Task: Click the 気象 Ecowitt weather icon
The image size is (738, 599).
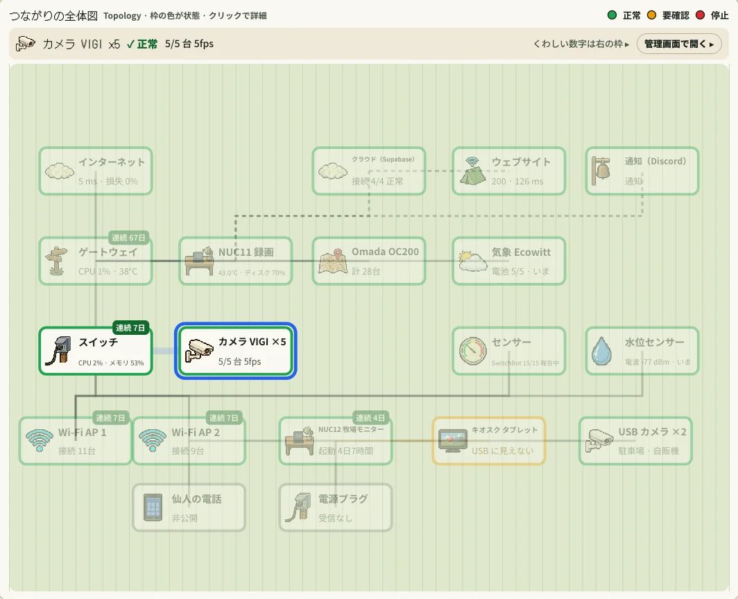Action: 472,261
